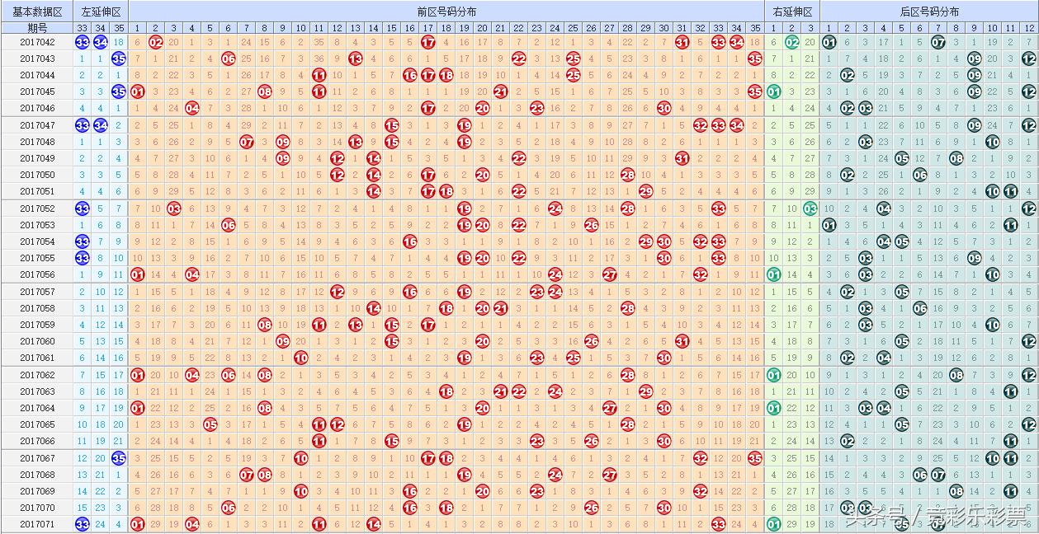The image size is (1039, 534).
Task: Click draw number 2017045
Action: click(x=37, y=91)
